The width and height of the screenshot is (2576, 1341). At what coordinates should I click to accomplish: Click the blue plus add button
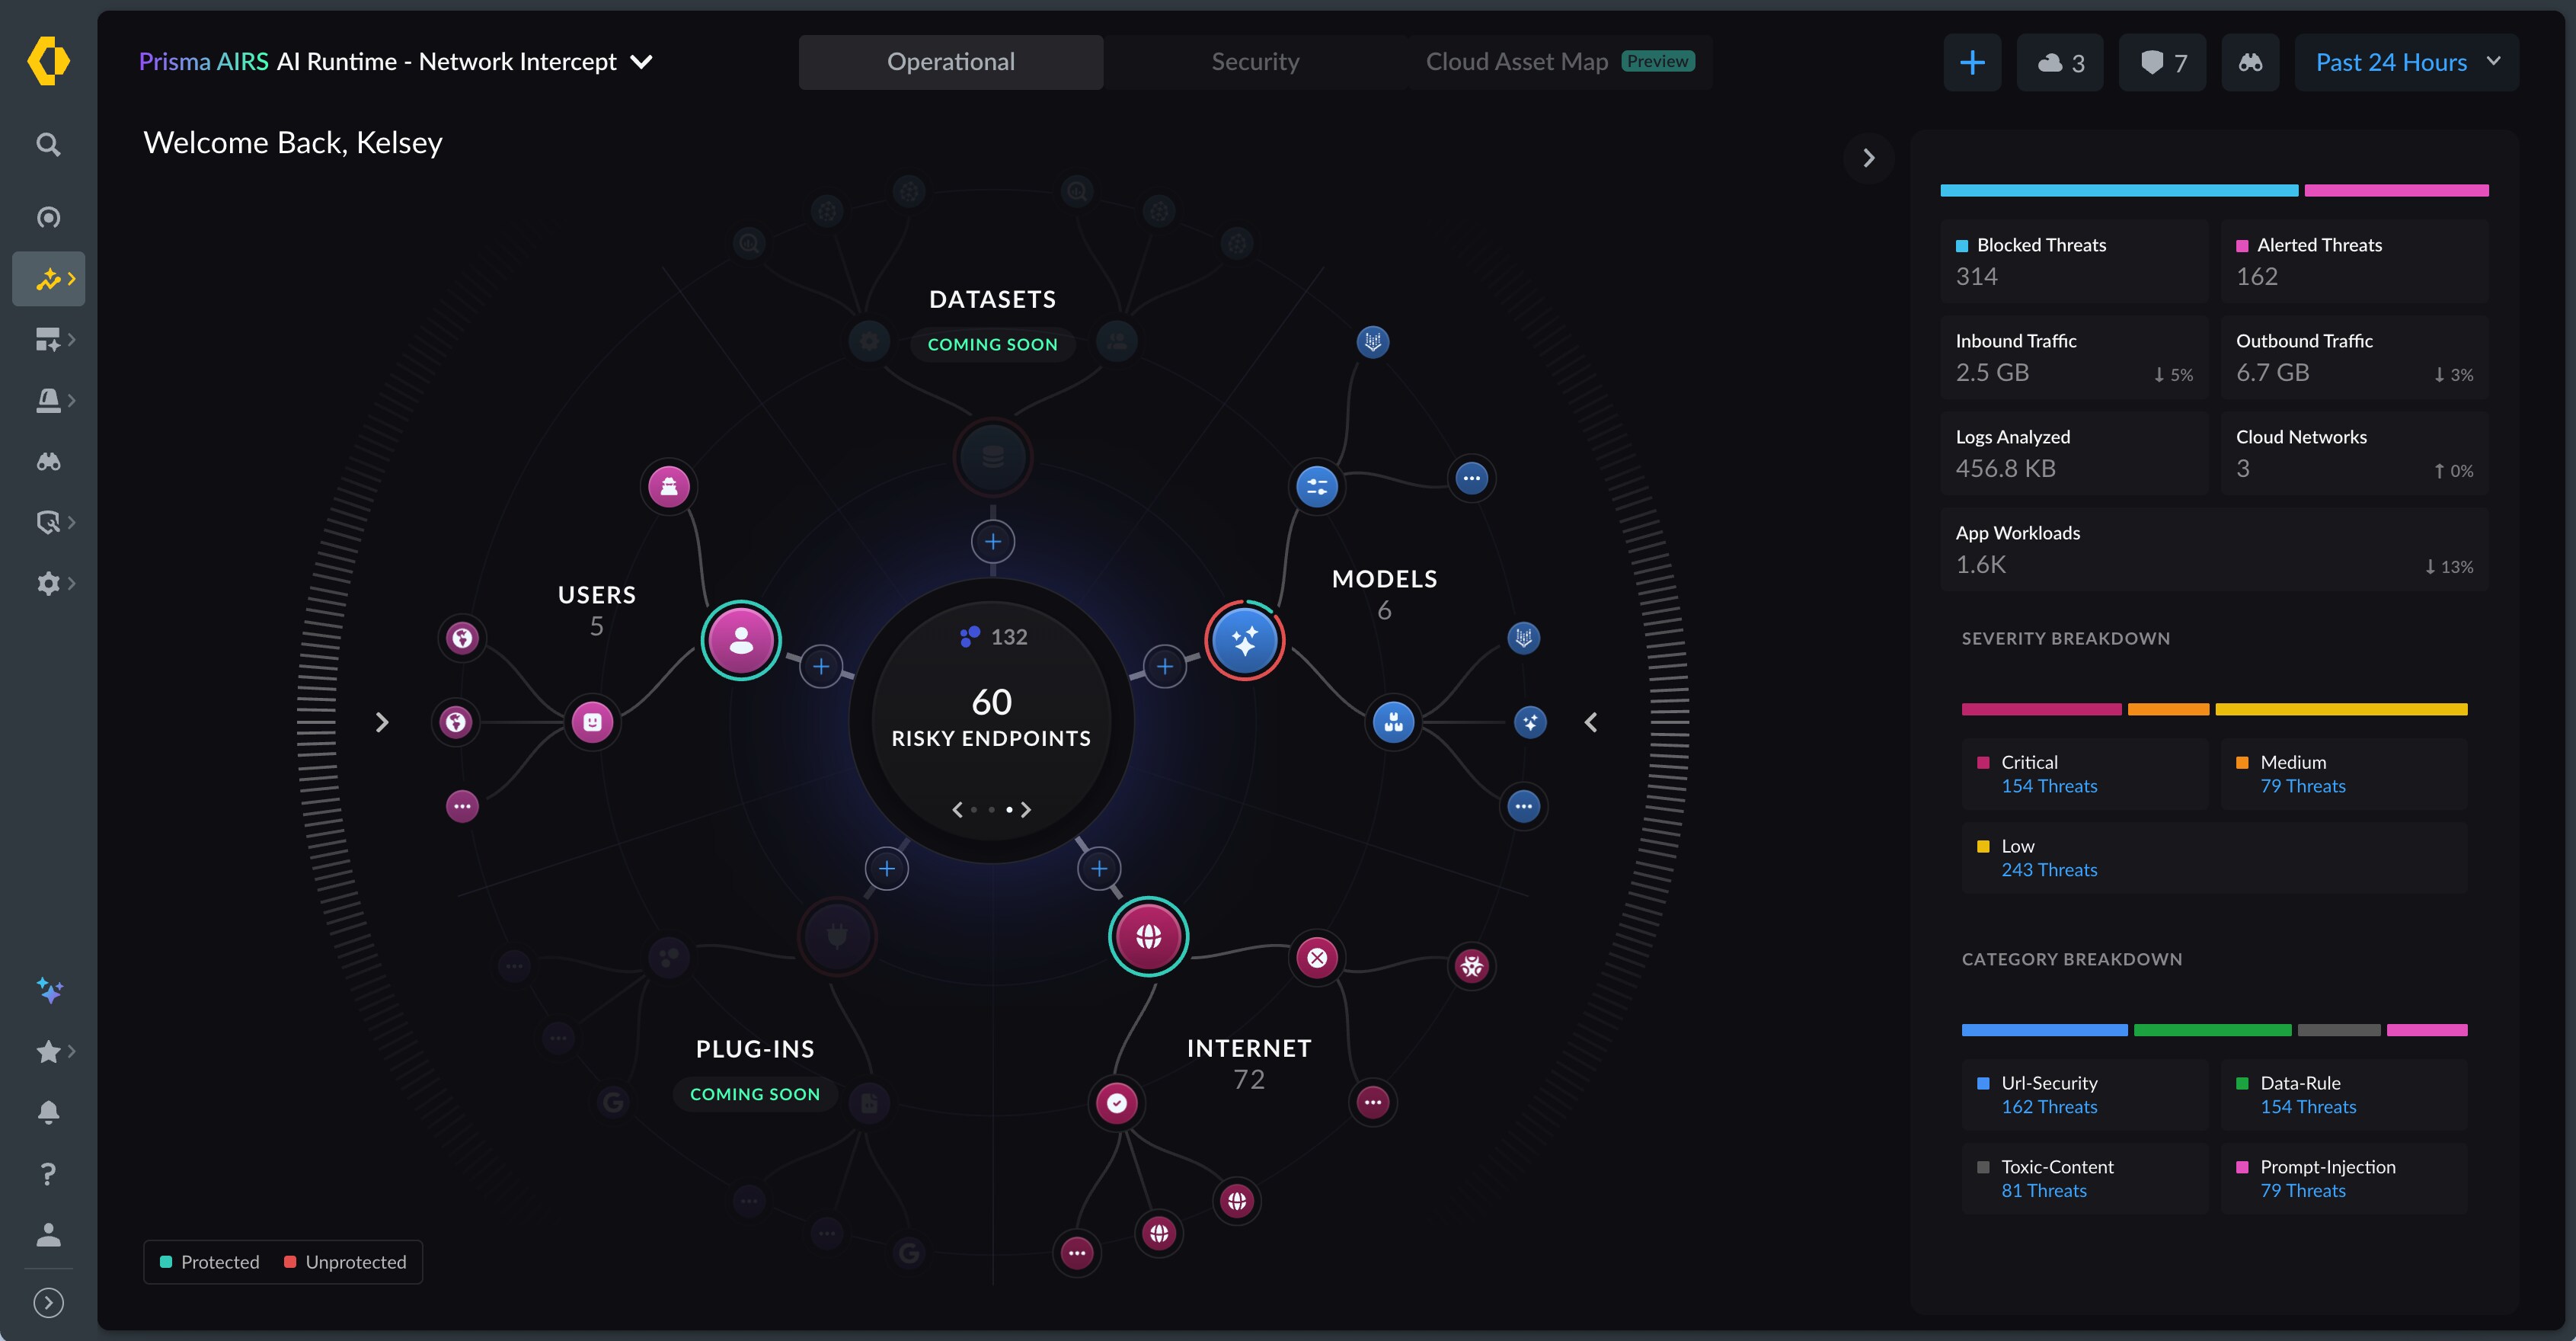[x=1972, y=63]
